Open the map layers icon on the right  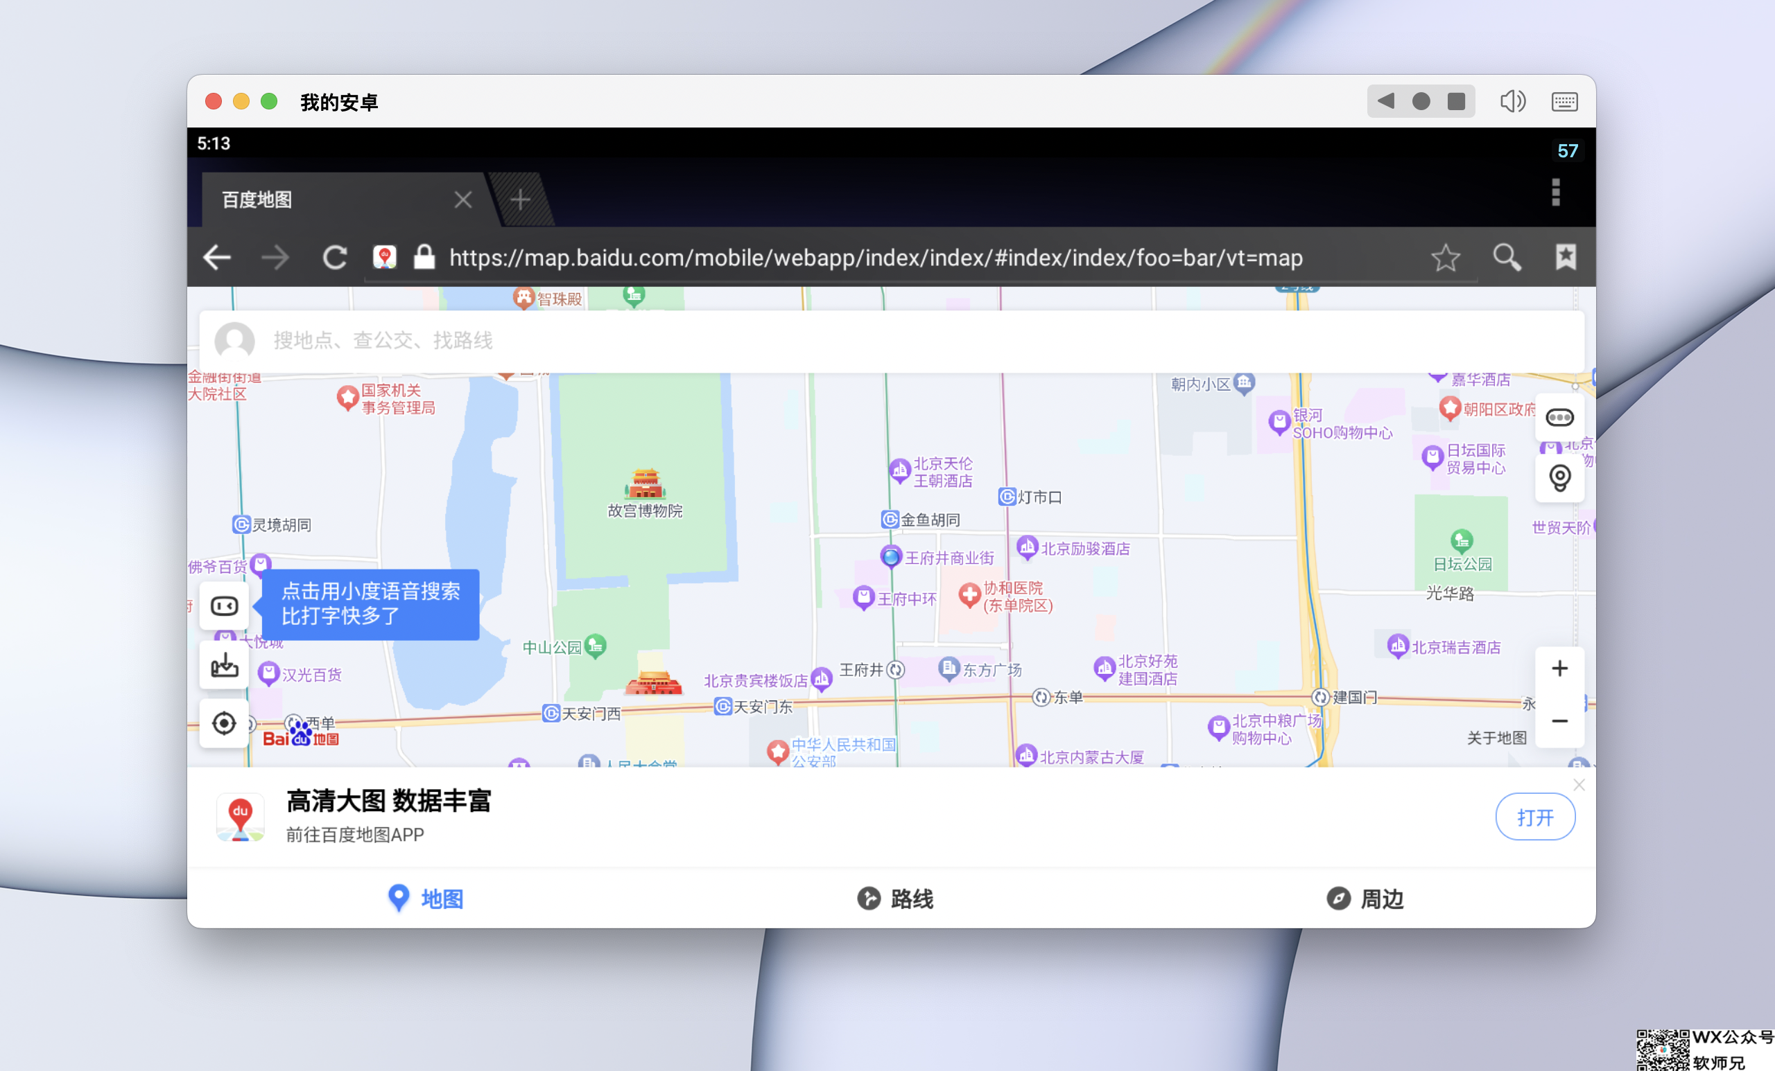pyautogui.click(x=1559, y=418)
